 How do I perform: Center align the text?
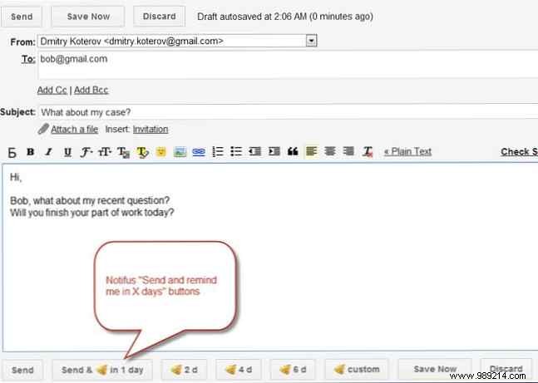click(x=330, y=151)
